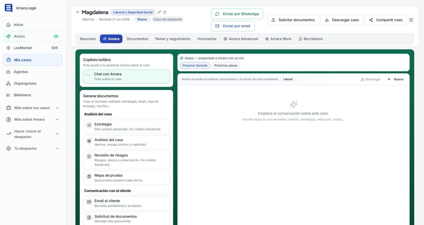Expand Más sobre Amara section
This screenshot has height=225, width=424.
pos(33,119)
